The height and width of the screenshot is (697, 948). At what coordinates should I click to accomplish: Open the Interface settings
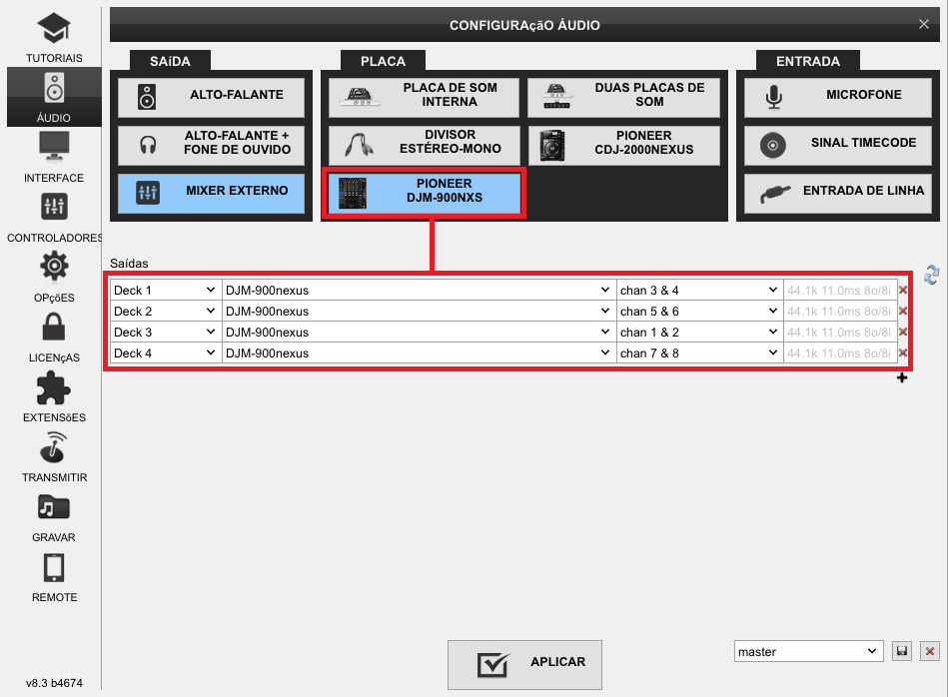click(54, 157)
